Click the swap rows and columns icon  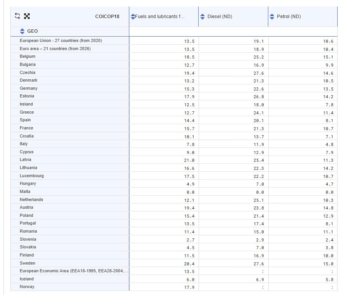click(x=17, y=16)
